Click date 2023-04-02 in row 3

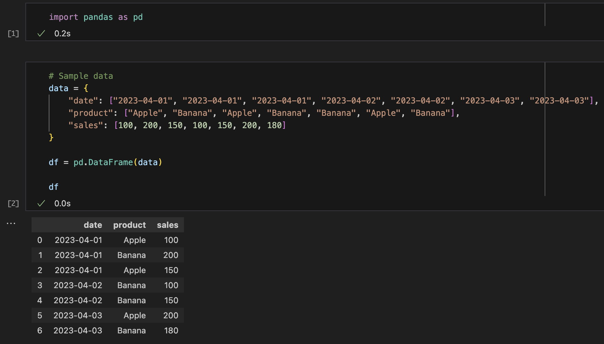pos(78,285)
